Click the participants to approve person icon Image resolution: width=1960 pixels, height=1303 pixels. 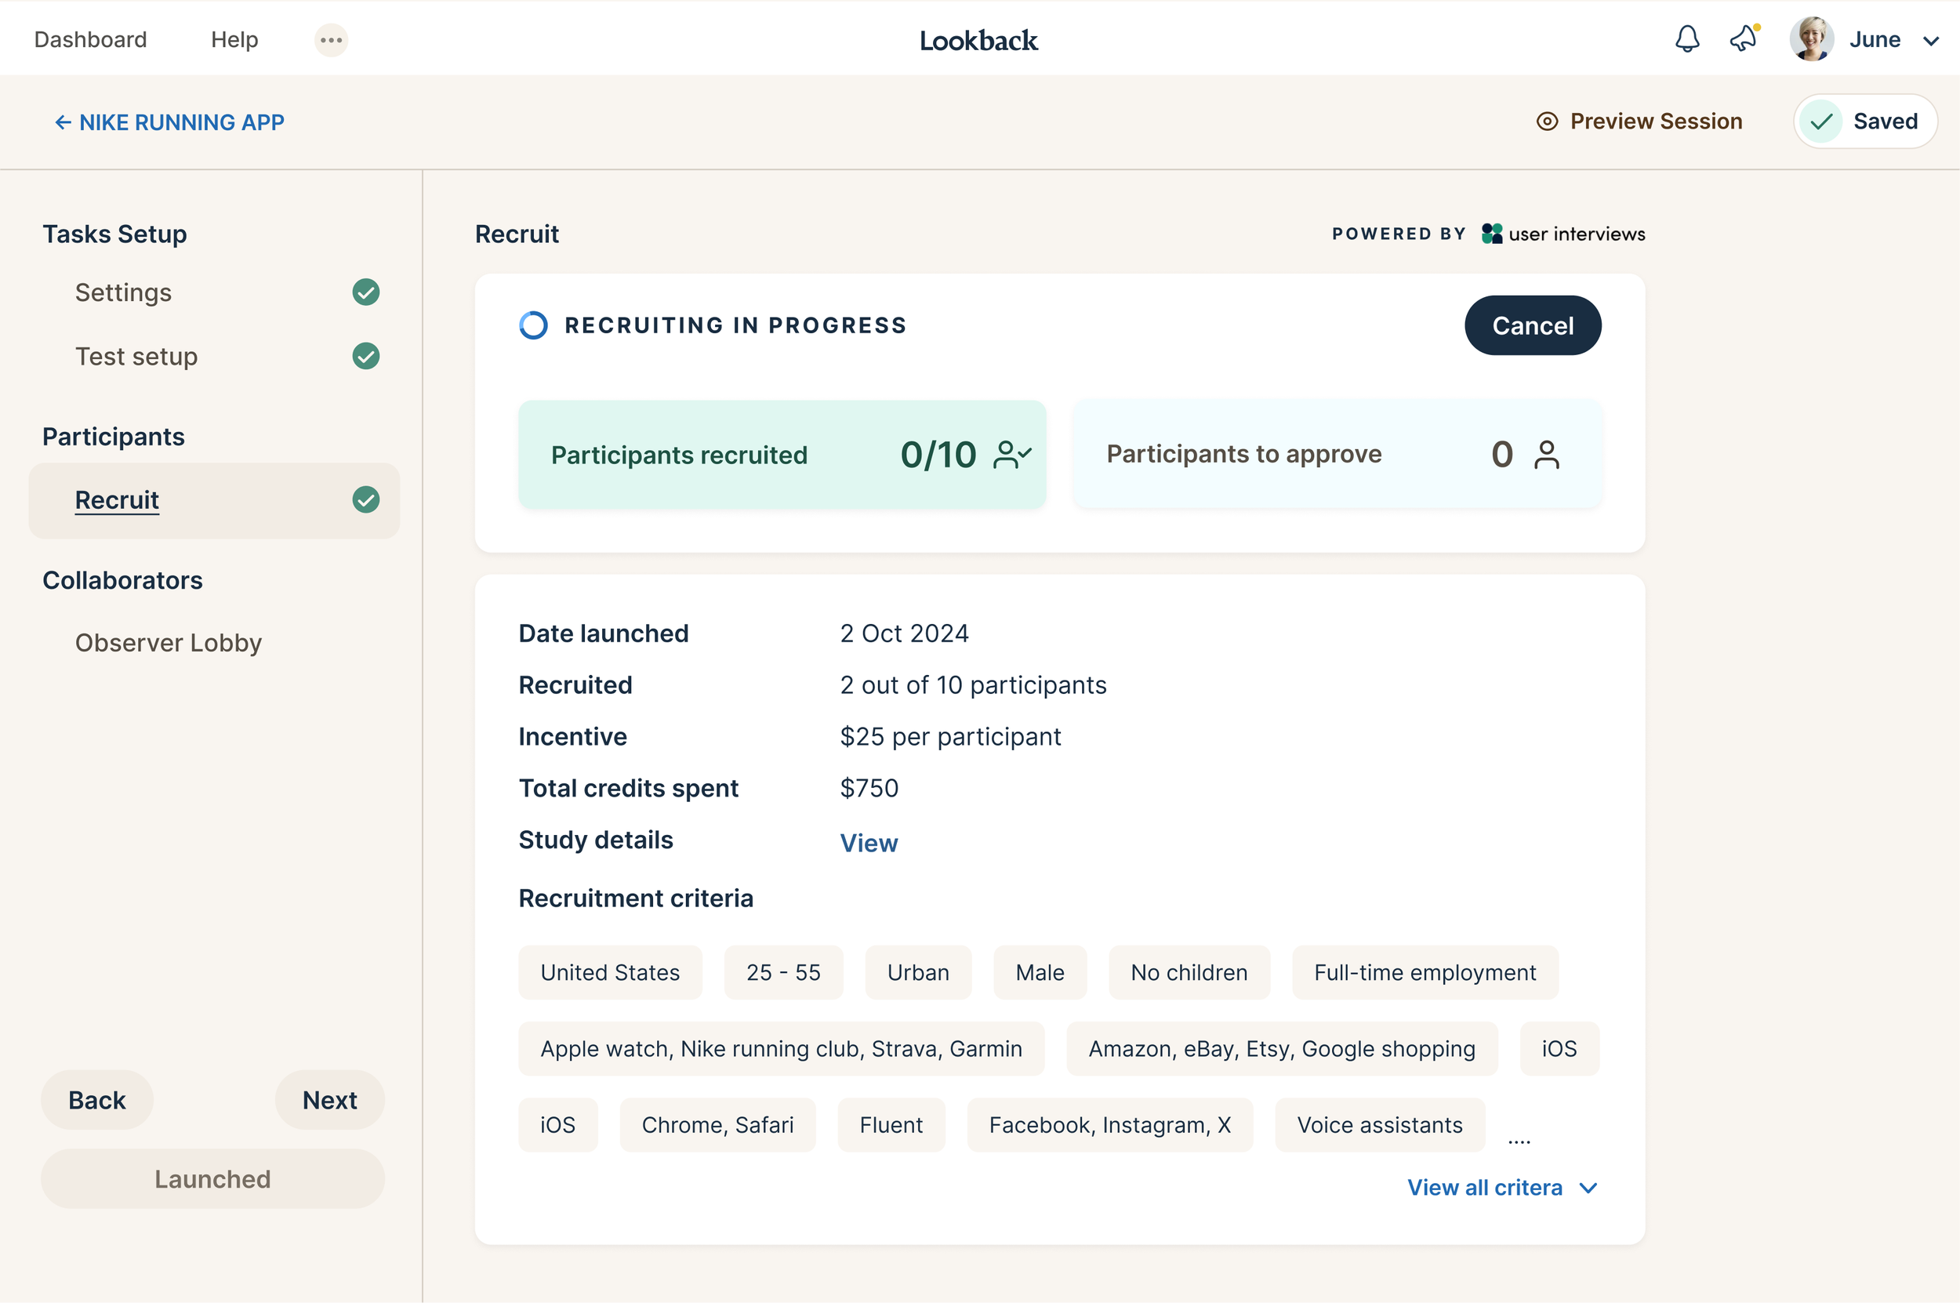[x=1547, y=455]
